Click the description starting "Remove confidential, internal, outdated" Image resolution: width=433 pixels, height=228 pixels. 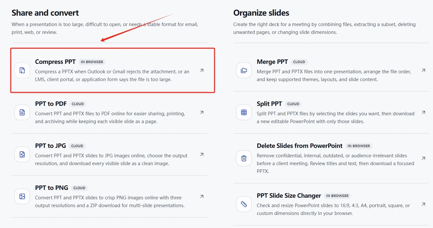(x=336, y=163)
